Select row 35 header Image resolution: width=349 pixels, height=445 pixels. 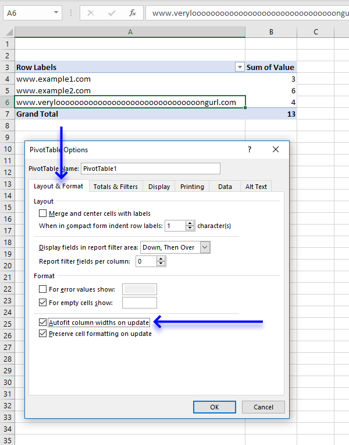(x=8, y=440)
